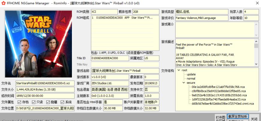The height and width of the screenshot is (121, 261).
Task: Close the RomInfo window
Action: tap(257, 3)
